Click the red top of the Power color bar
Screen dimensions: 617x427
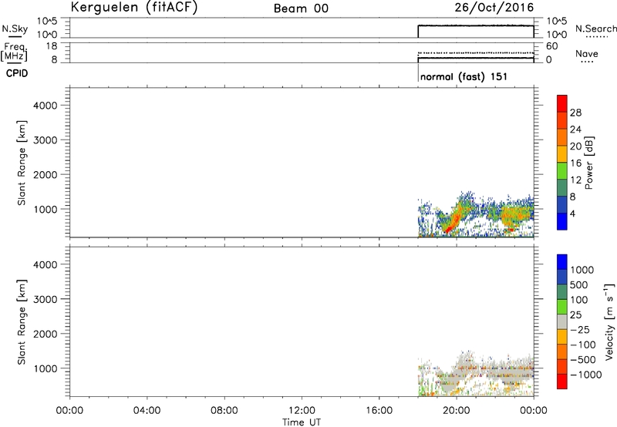coord(562,103)
